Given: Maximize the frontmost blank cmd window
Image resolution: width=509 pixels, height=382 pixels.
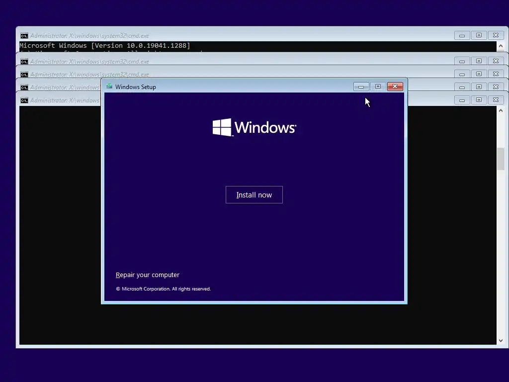Looking at the screenshot, I should pos(479,100).
